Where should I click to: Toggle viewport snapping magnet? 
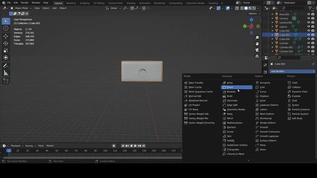132,8
